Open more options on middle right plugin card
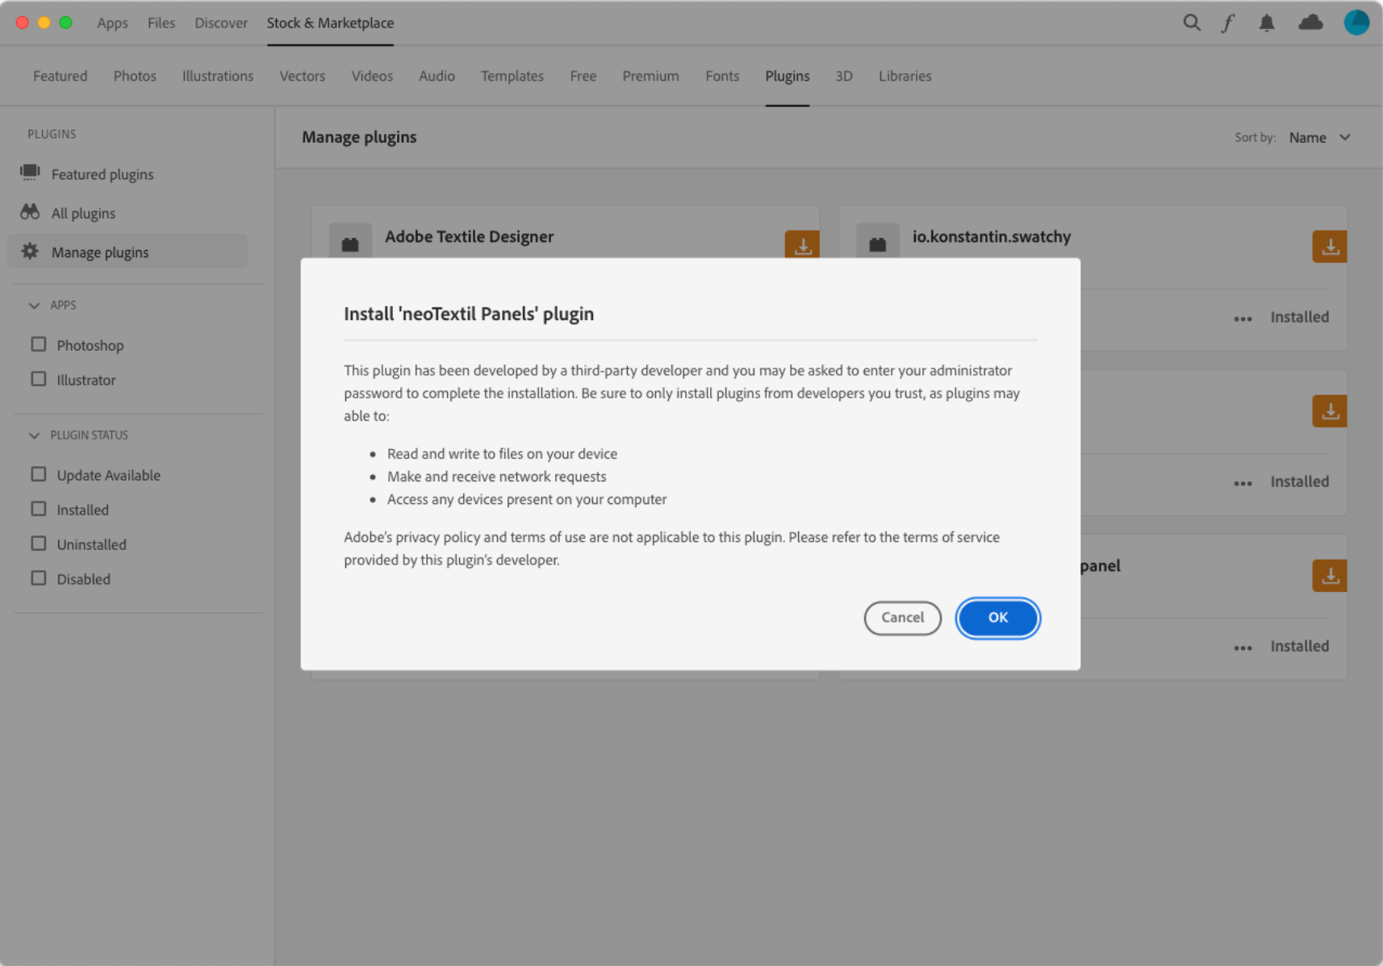The image size is (1383, 966). click(x=1243, y=483)
